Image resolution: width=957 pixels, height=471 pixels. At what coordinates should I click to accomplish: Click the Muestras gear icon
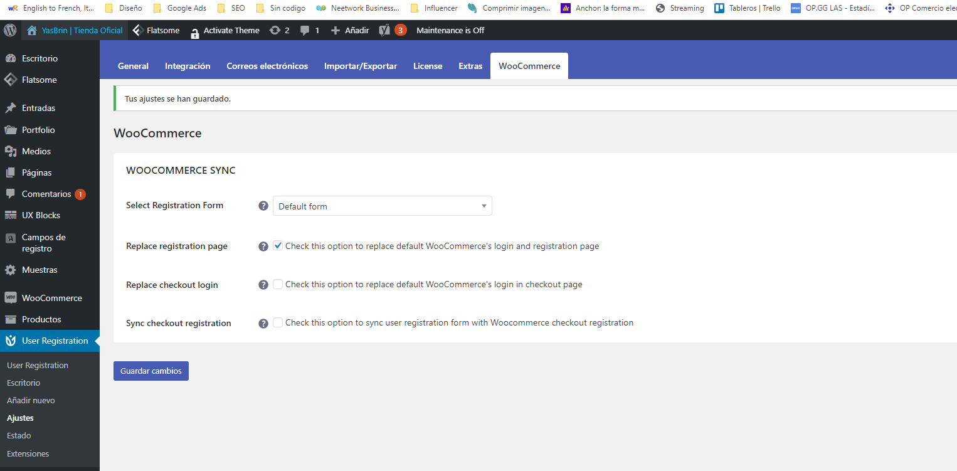[x=11, y=270]
